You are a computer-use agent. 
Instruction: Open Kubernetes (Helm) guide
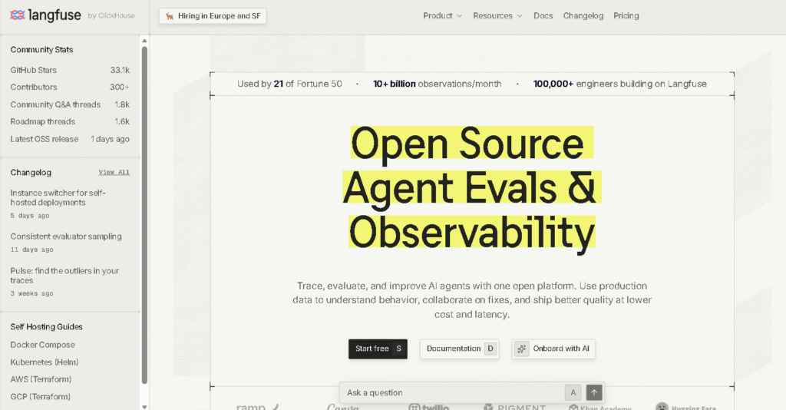[x=44, y=362]
